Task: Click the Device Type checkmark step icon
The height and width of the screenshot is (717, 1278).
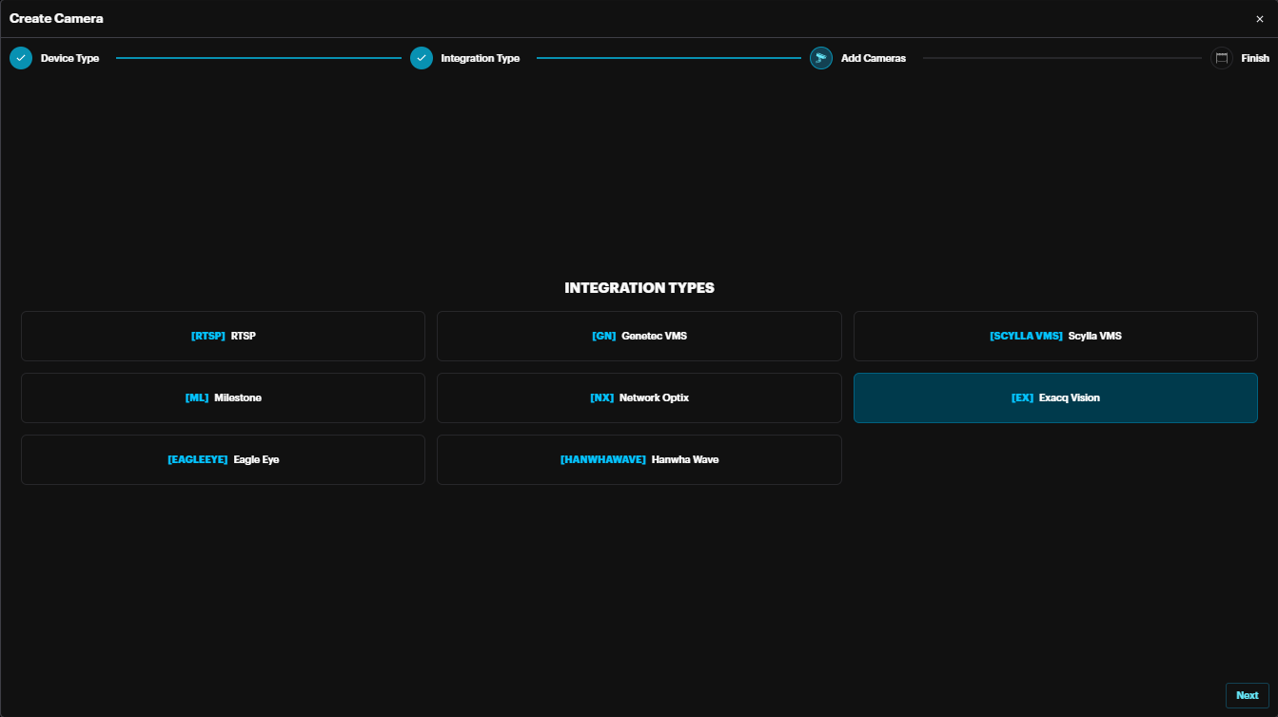Action: (21, 58)
